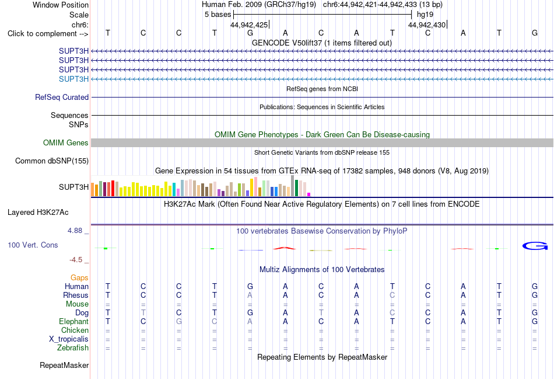Click 'Publications: Sequences in Scientific Articles' title
The width and height of the screenshot is (554, 379).
tap(322, 107)
